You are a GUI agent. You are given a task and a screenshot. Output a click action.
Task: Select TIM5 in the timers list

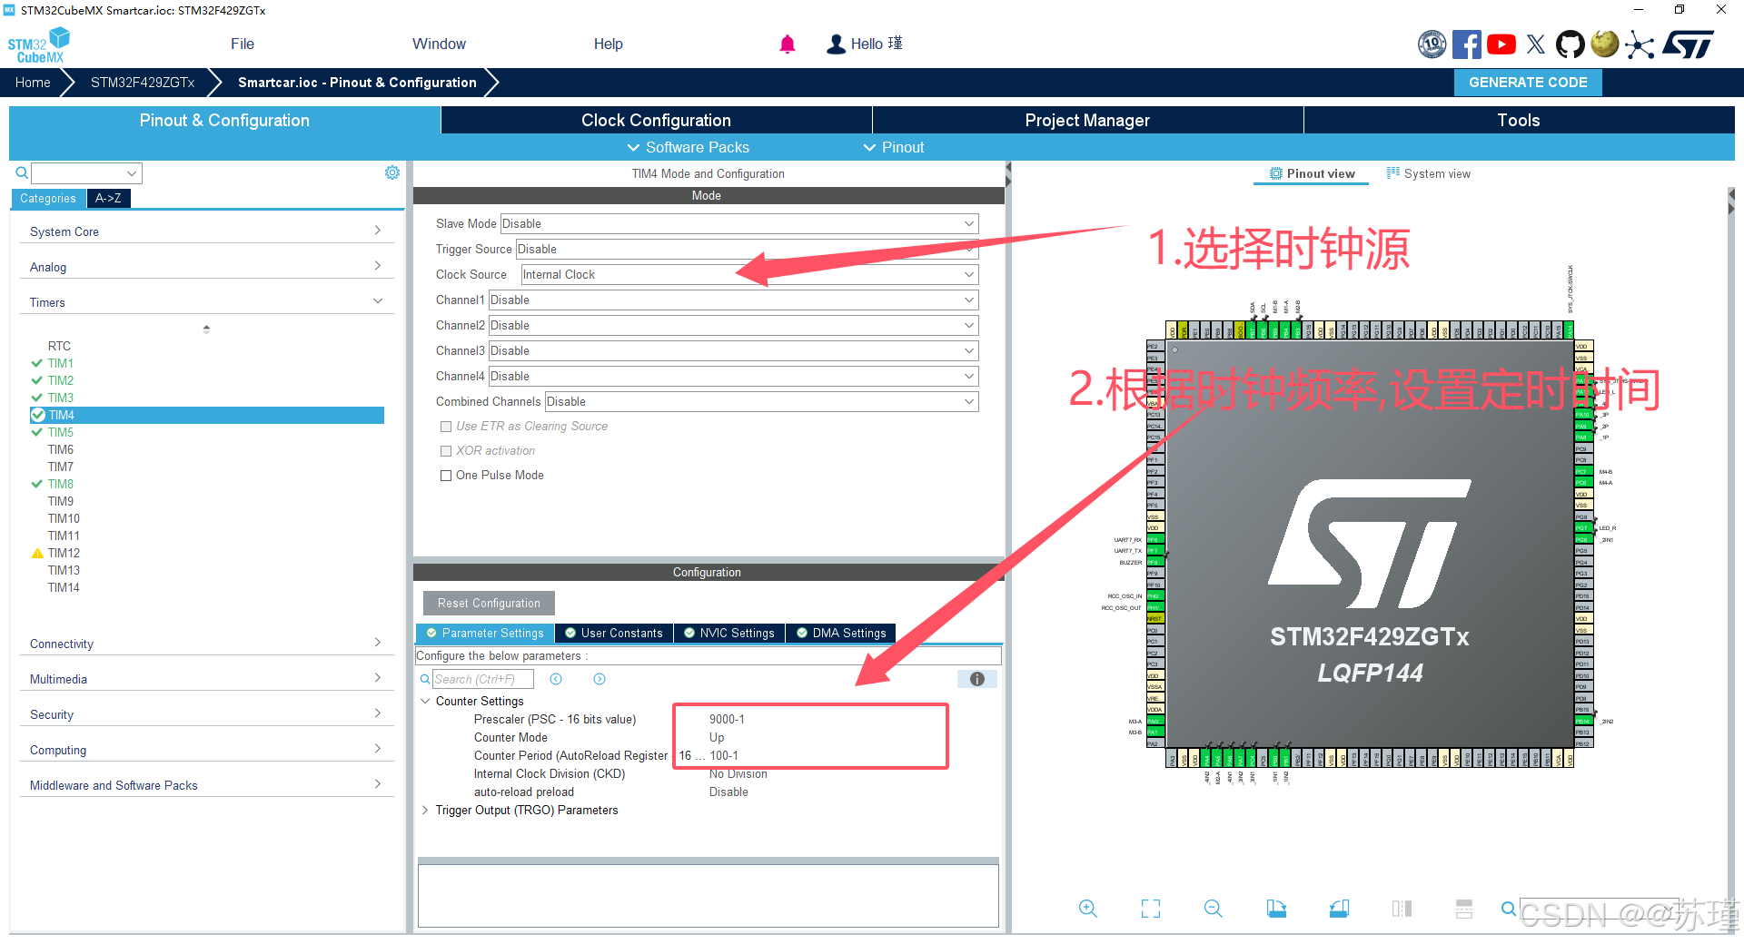(61, 432)
